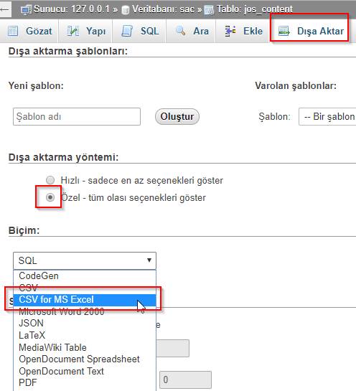356x391 pixels.
Task: Click the Yapı structure icon
Action: pyautogui.click(x=72, y=31)
